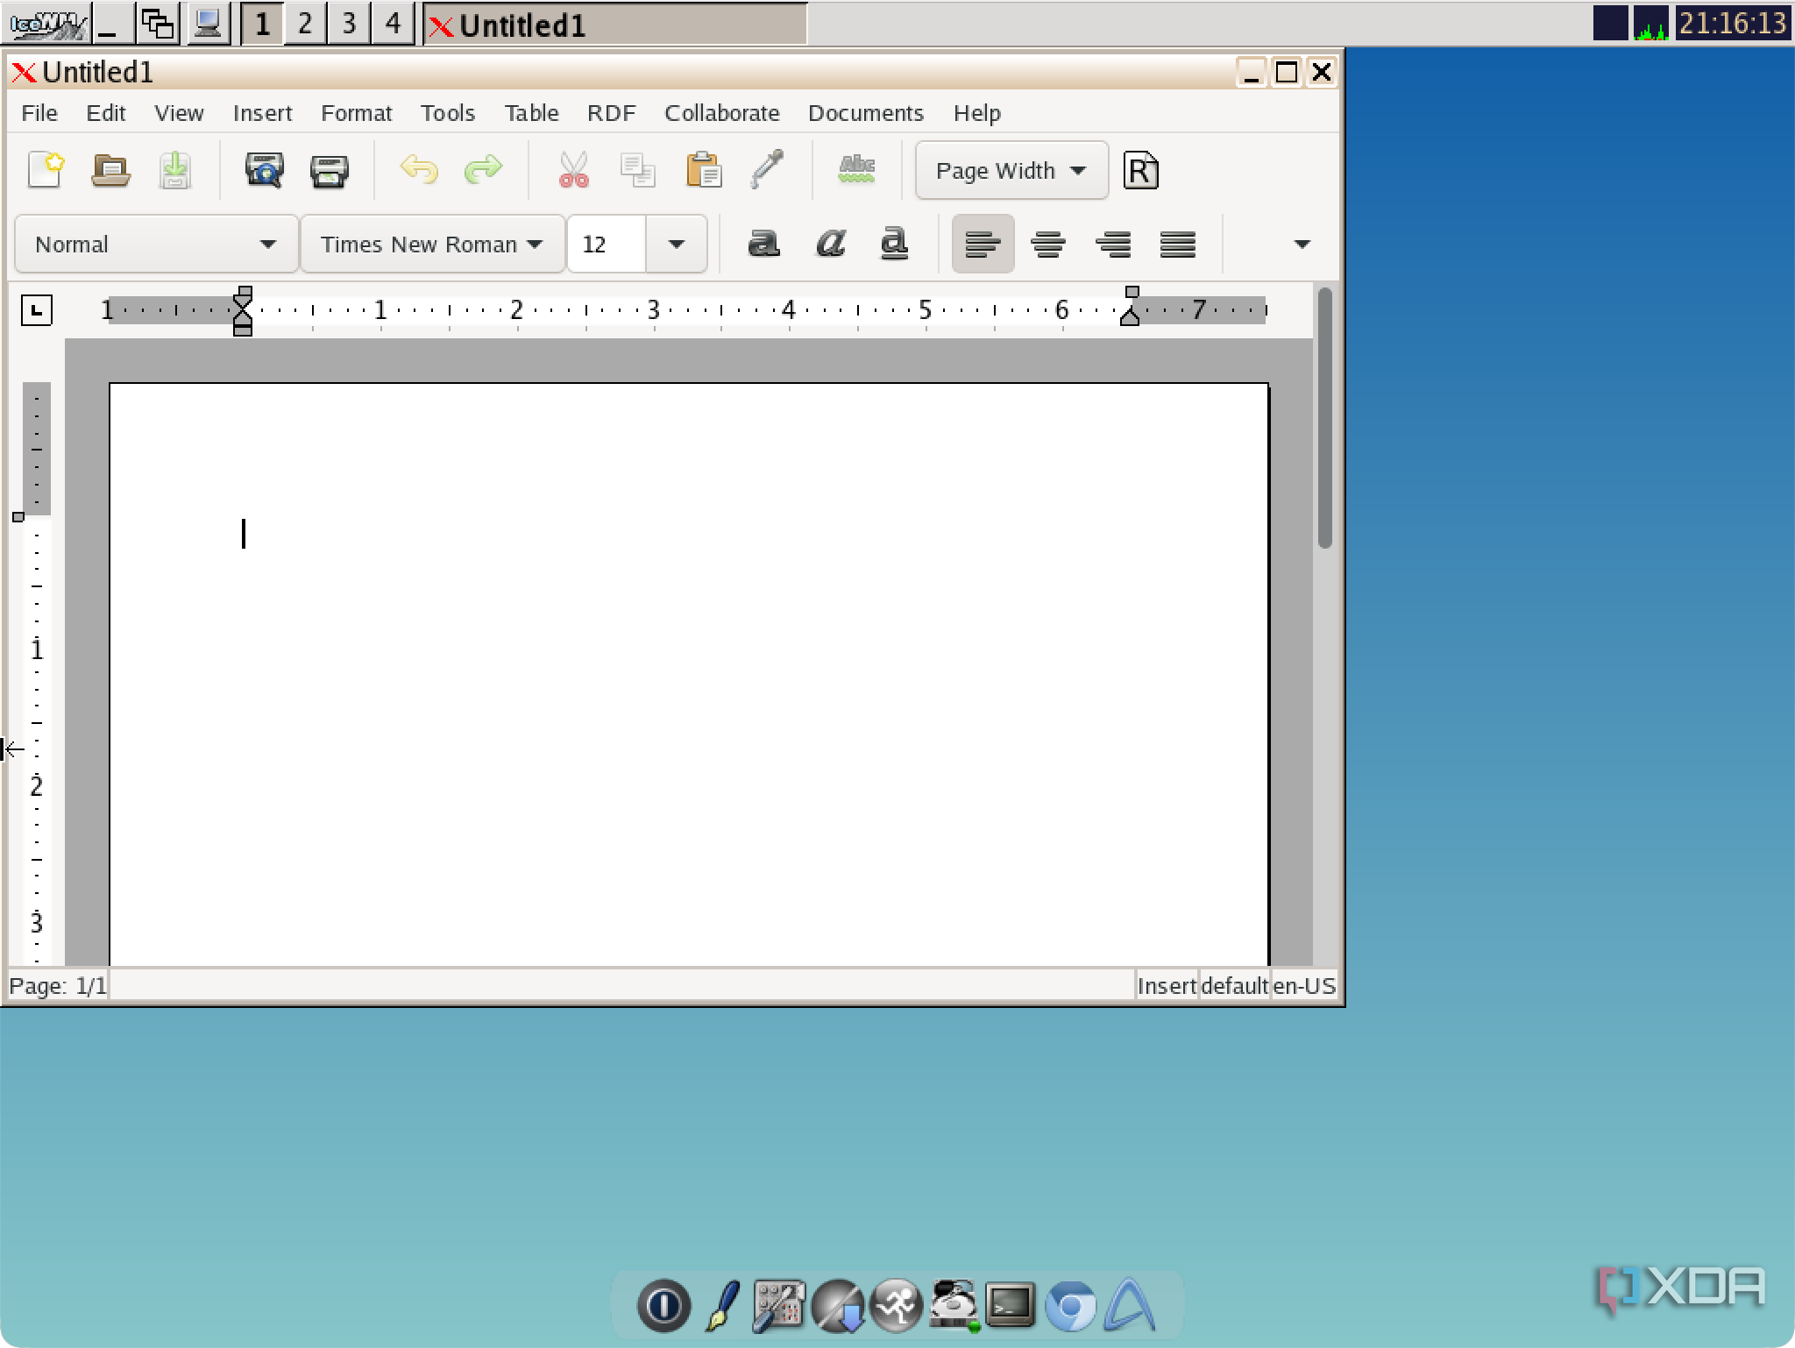Save document with the green arrow icon
The width and height of the screenshot is (1795, 1348).
(x=175, y=170)
